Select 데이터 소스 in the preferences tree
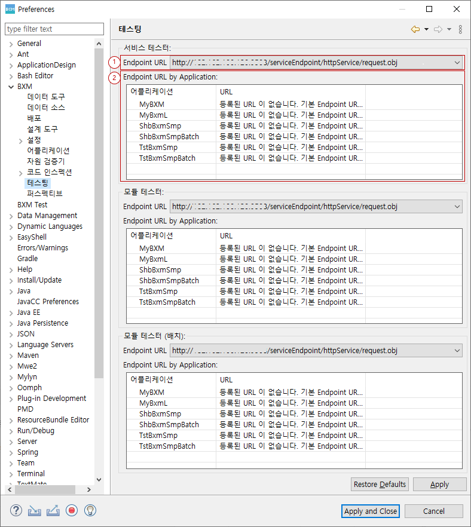 pos(46,108)
